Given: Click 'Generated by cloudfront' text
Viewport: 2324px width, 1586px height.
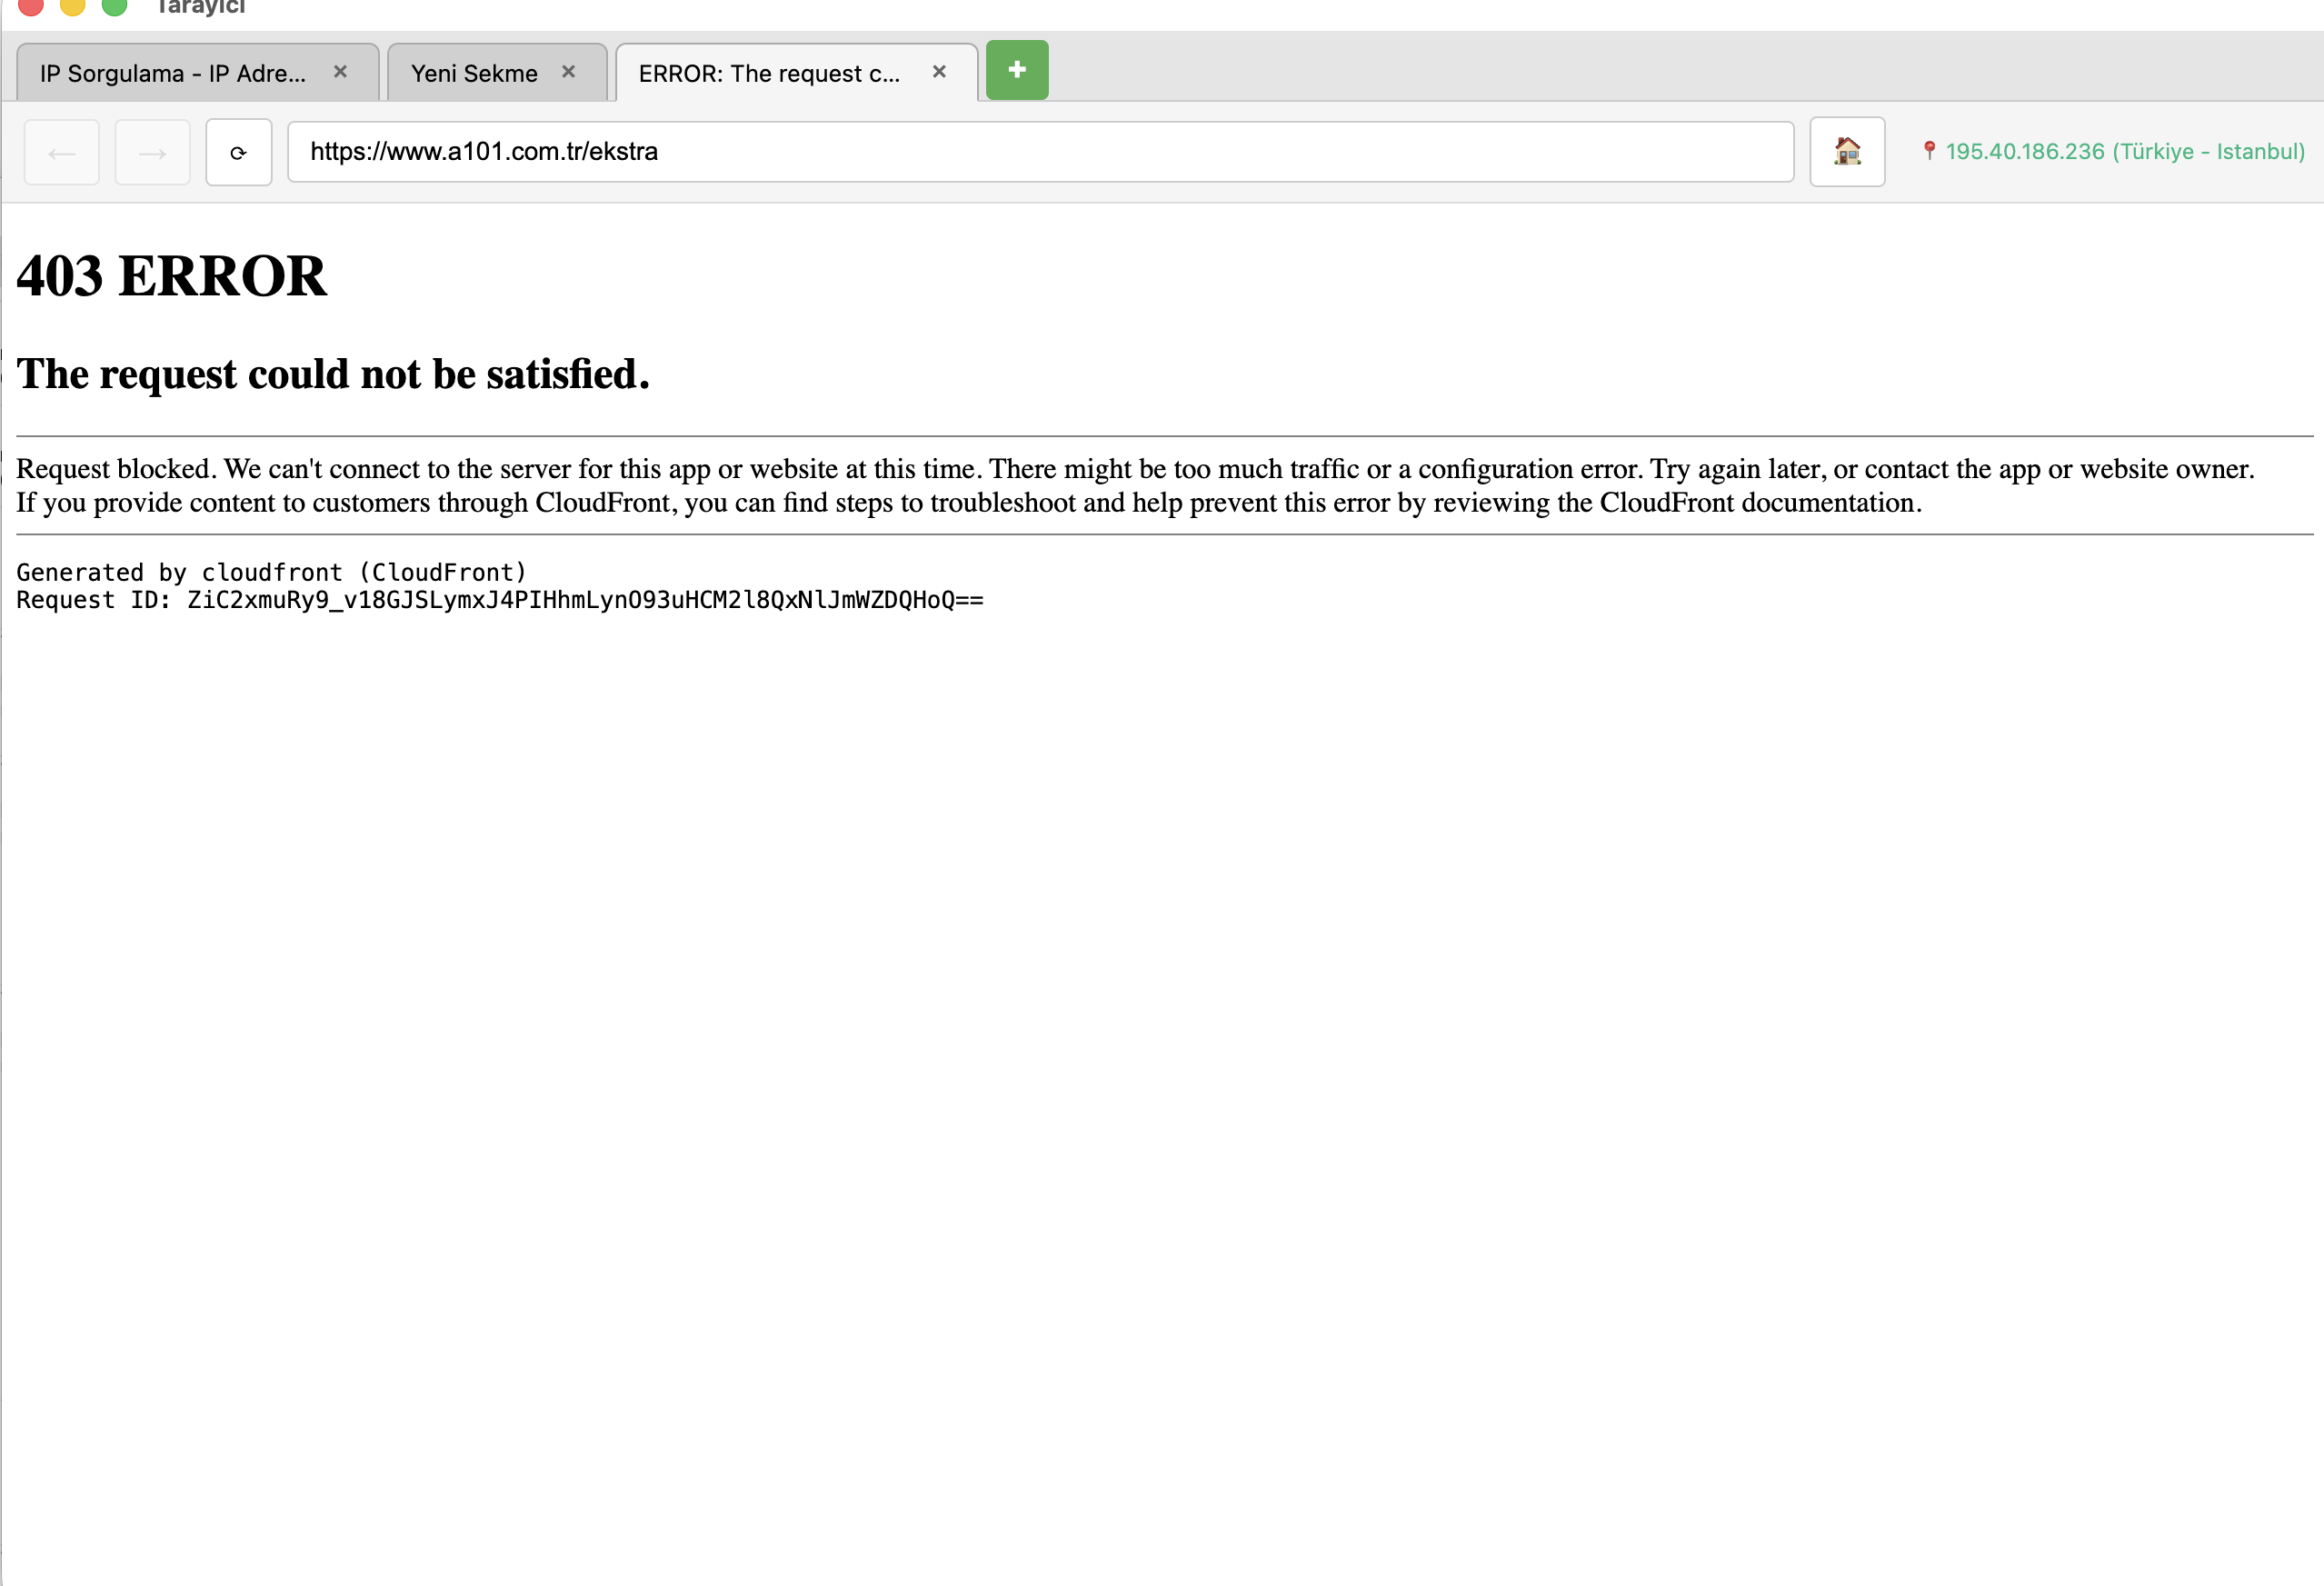Looking at the screenshot, I should click(271, 572).
